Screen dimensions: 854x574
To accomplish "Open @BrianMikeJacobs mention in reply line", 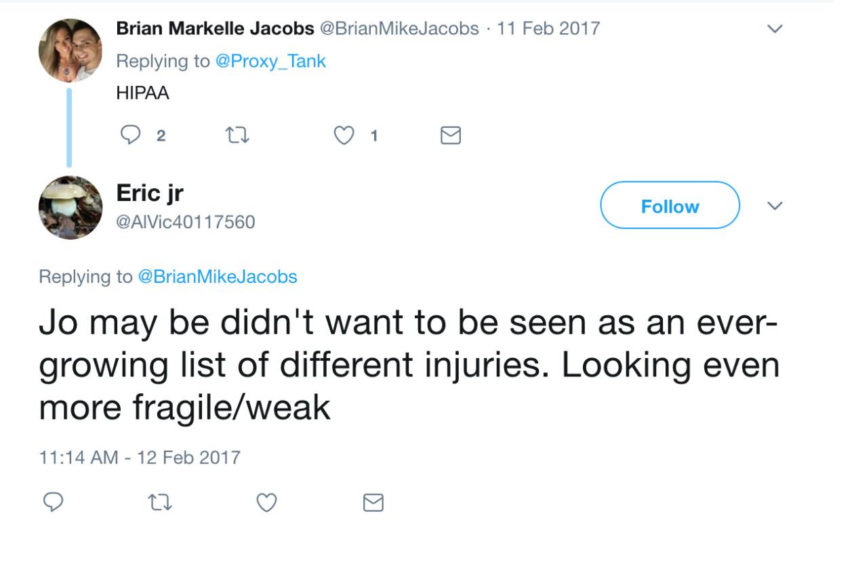I will (217, 276).
